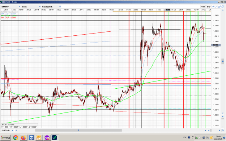Click the blue help icon in taskbar
The width and height of the screenshot is (226, 141).
(189, 137)
